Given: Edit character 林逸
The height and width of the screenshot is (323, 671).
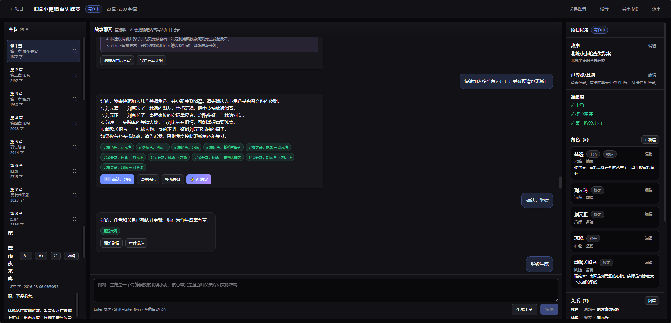Looking at the screenshot, I should coord(648,154).
